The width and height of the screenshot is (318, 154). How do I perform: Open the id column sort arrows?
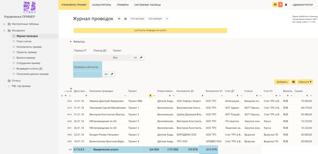tap(62, 96)
